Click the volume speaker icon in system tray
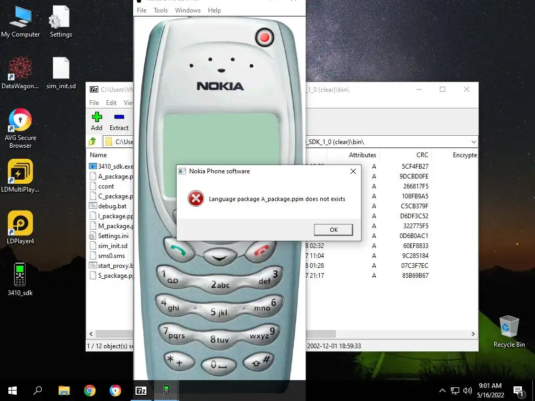The height and width of the screenshot is (401, 535). (468, 391)
